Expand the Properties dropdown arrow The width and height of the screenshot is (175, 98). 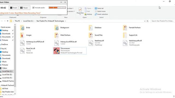pyautogui.click(x=80, y=15)
